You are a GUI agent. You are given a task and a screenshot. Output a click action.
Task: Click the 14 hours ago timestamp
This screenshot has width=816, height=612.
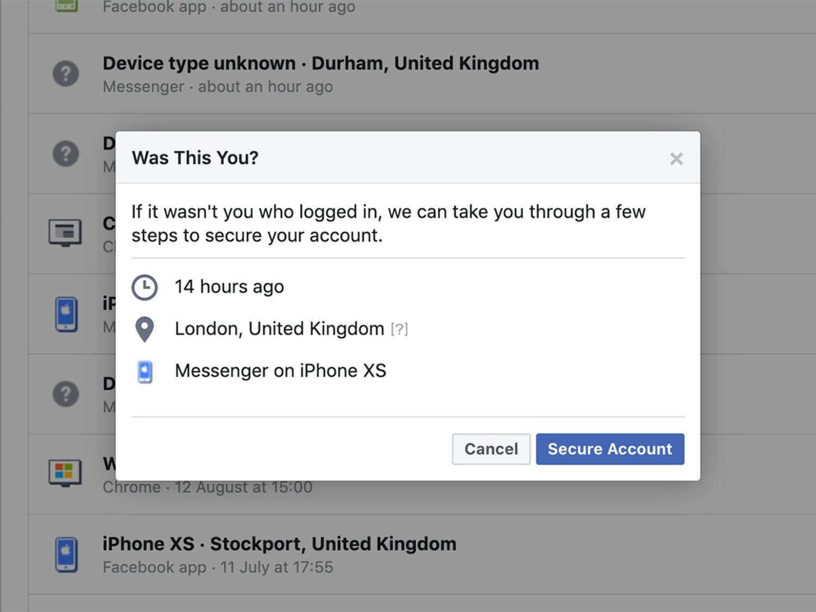[x=229, y=287]
